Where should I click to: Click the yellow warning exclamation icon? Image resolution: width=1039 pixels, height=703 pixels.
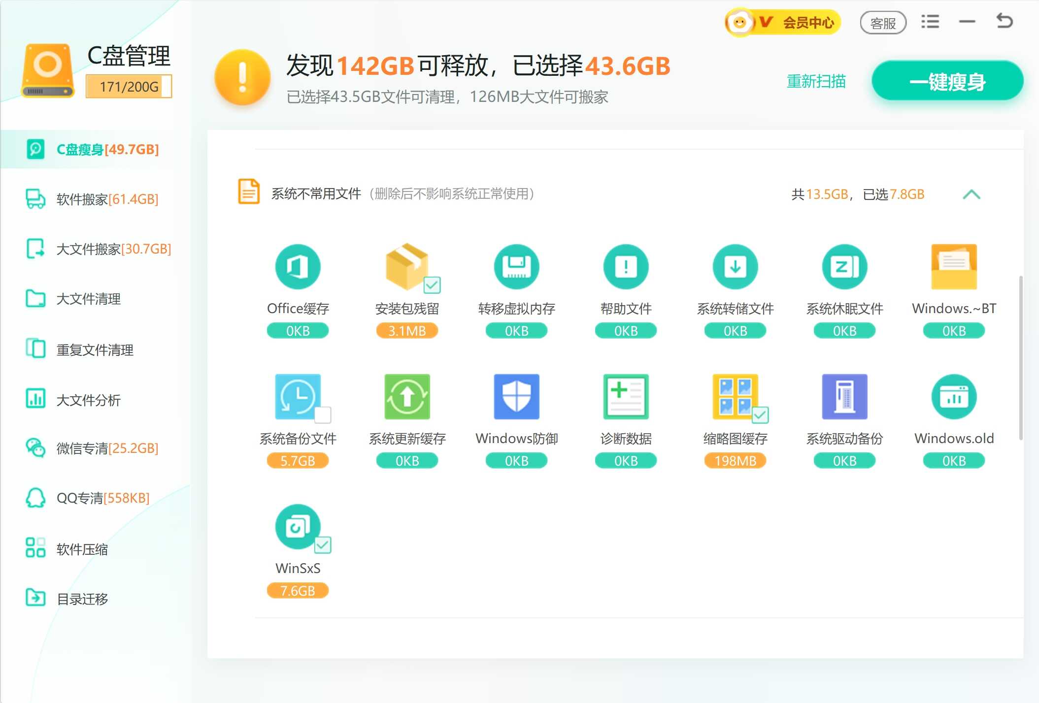pos(242,77)
